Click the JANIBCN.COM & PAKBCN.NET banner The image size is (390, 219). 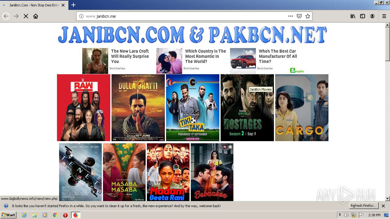point(192,35)
